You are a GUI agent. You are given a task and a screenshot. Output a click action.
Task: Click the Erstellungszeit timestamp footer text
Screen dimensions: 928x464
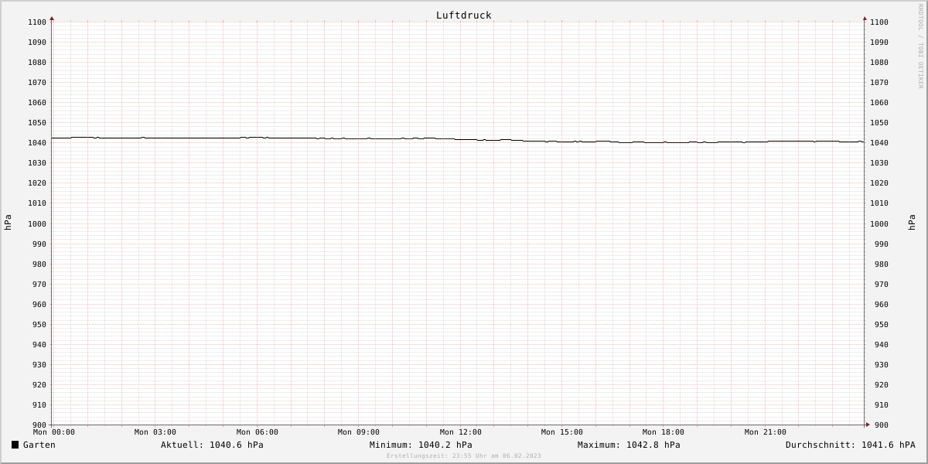pyautogui.click(x=464, y=455)
